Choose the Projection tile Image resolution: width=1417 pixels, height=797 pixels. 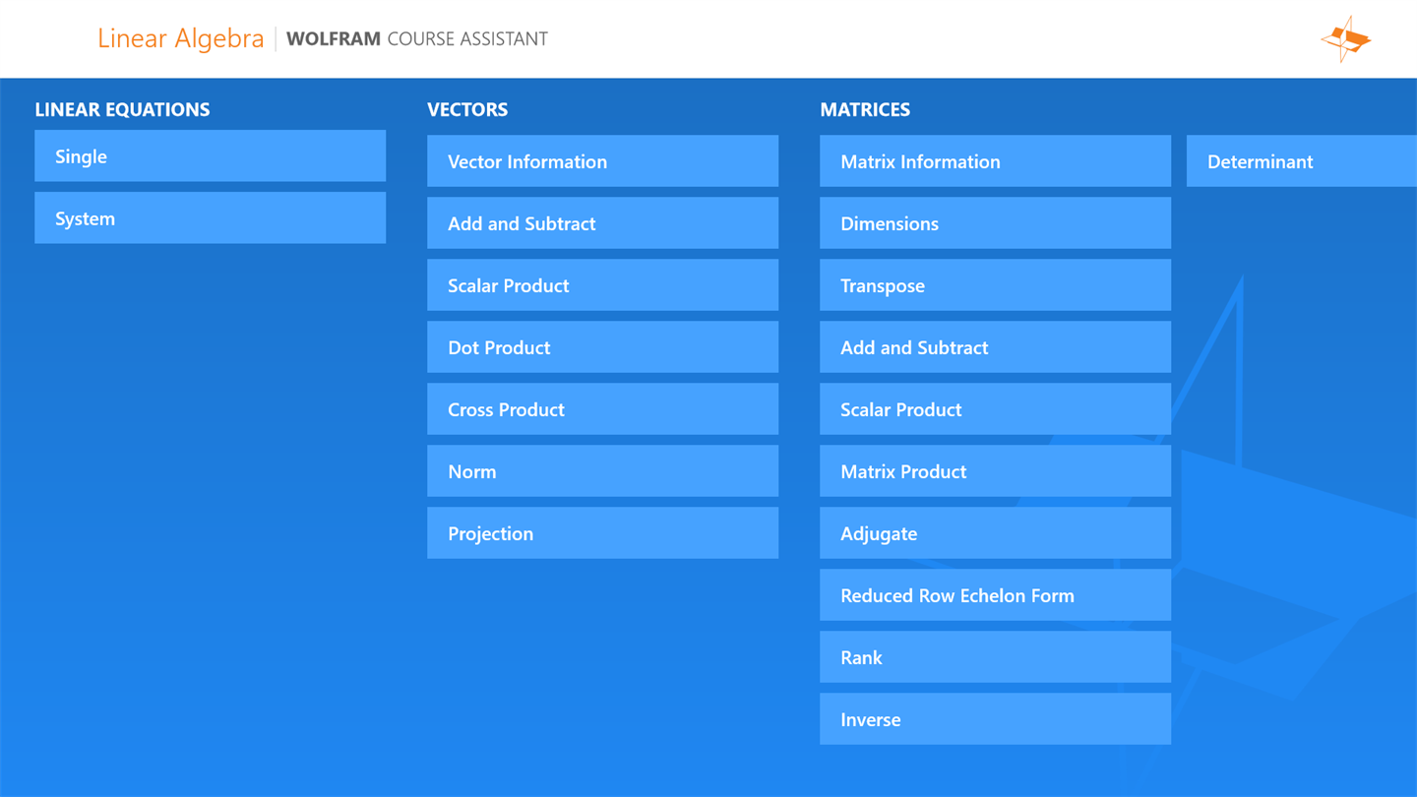pos(602,533)
